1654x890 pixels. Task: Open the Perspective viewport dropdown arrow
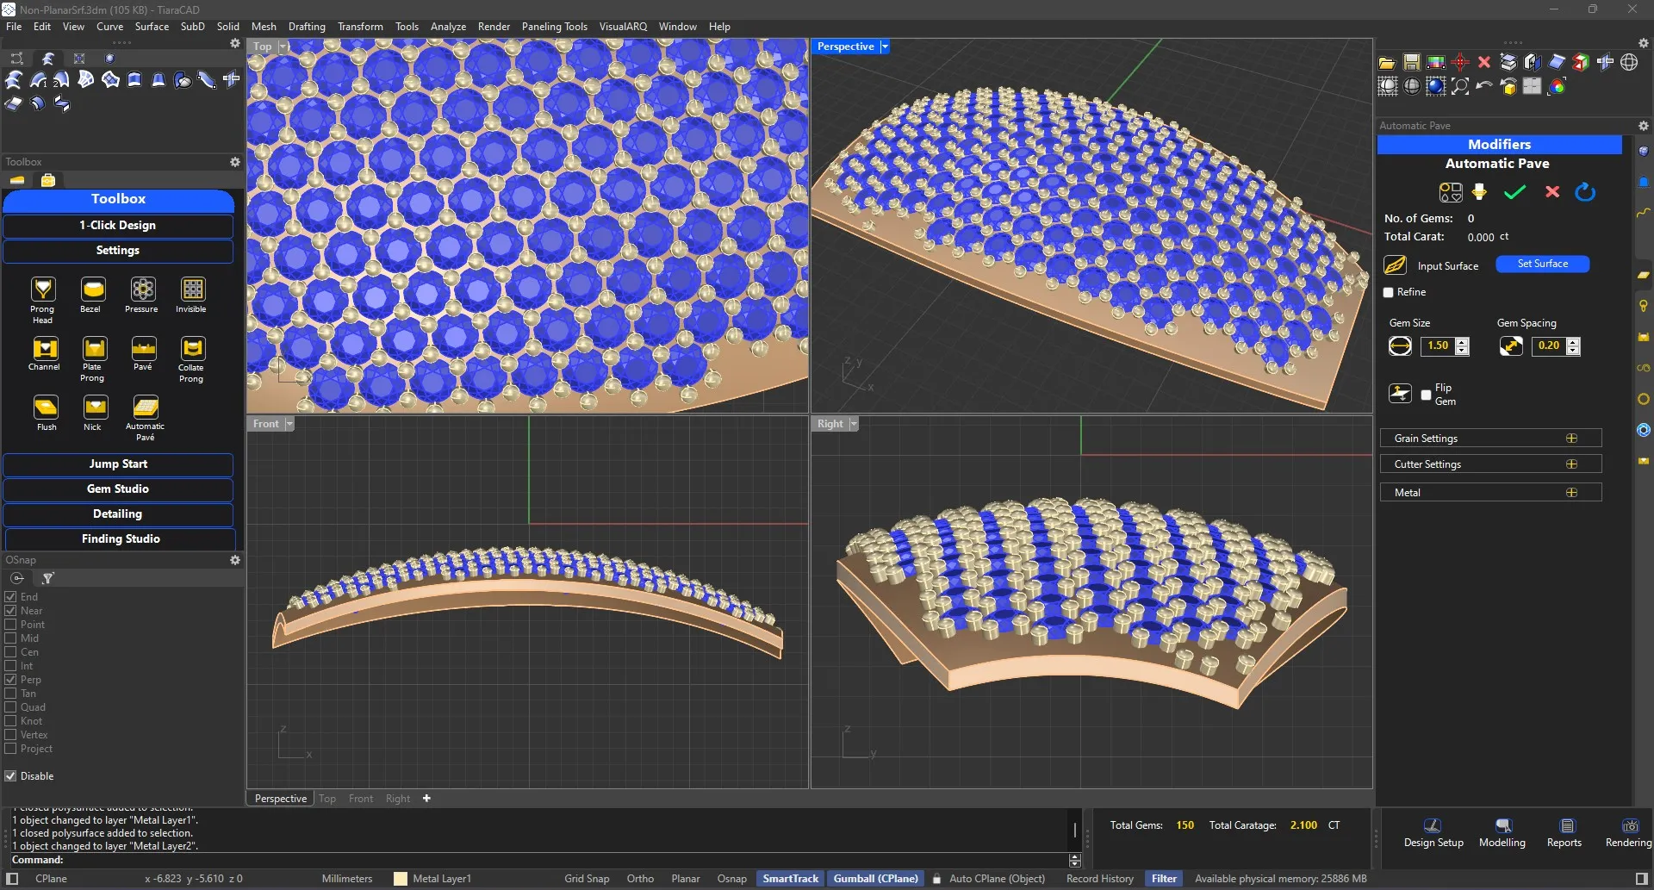point(885,47)
